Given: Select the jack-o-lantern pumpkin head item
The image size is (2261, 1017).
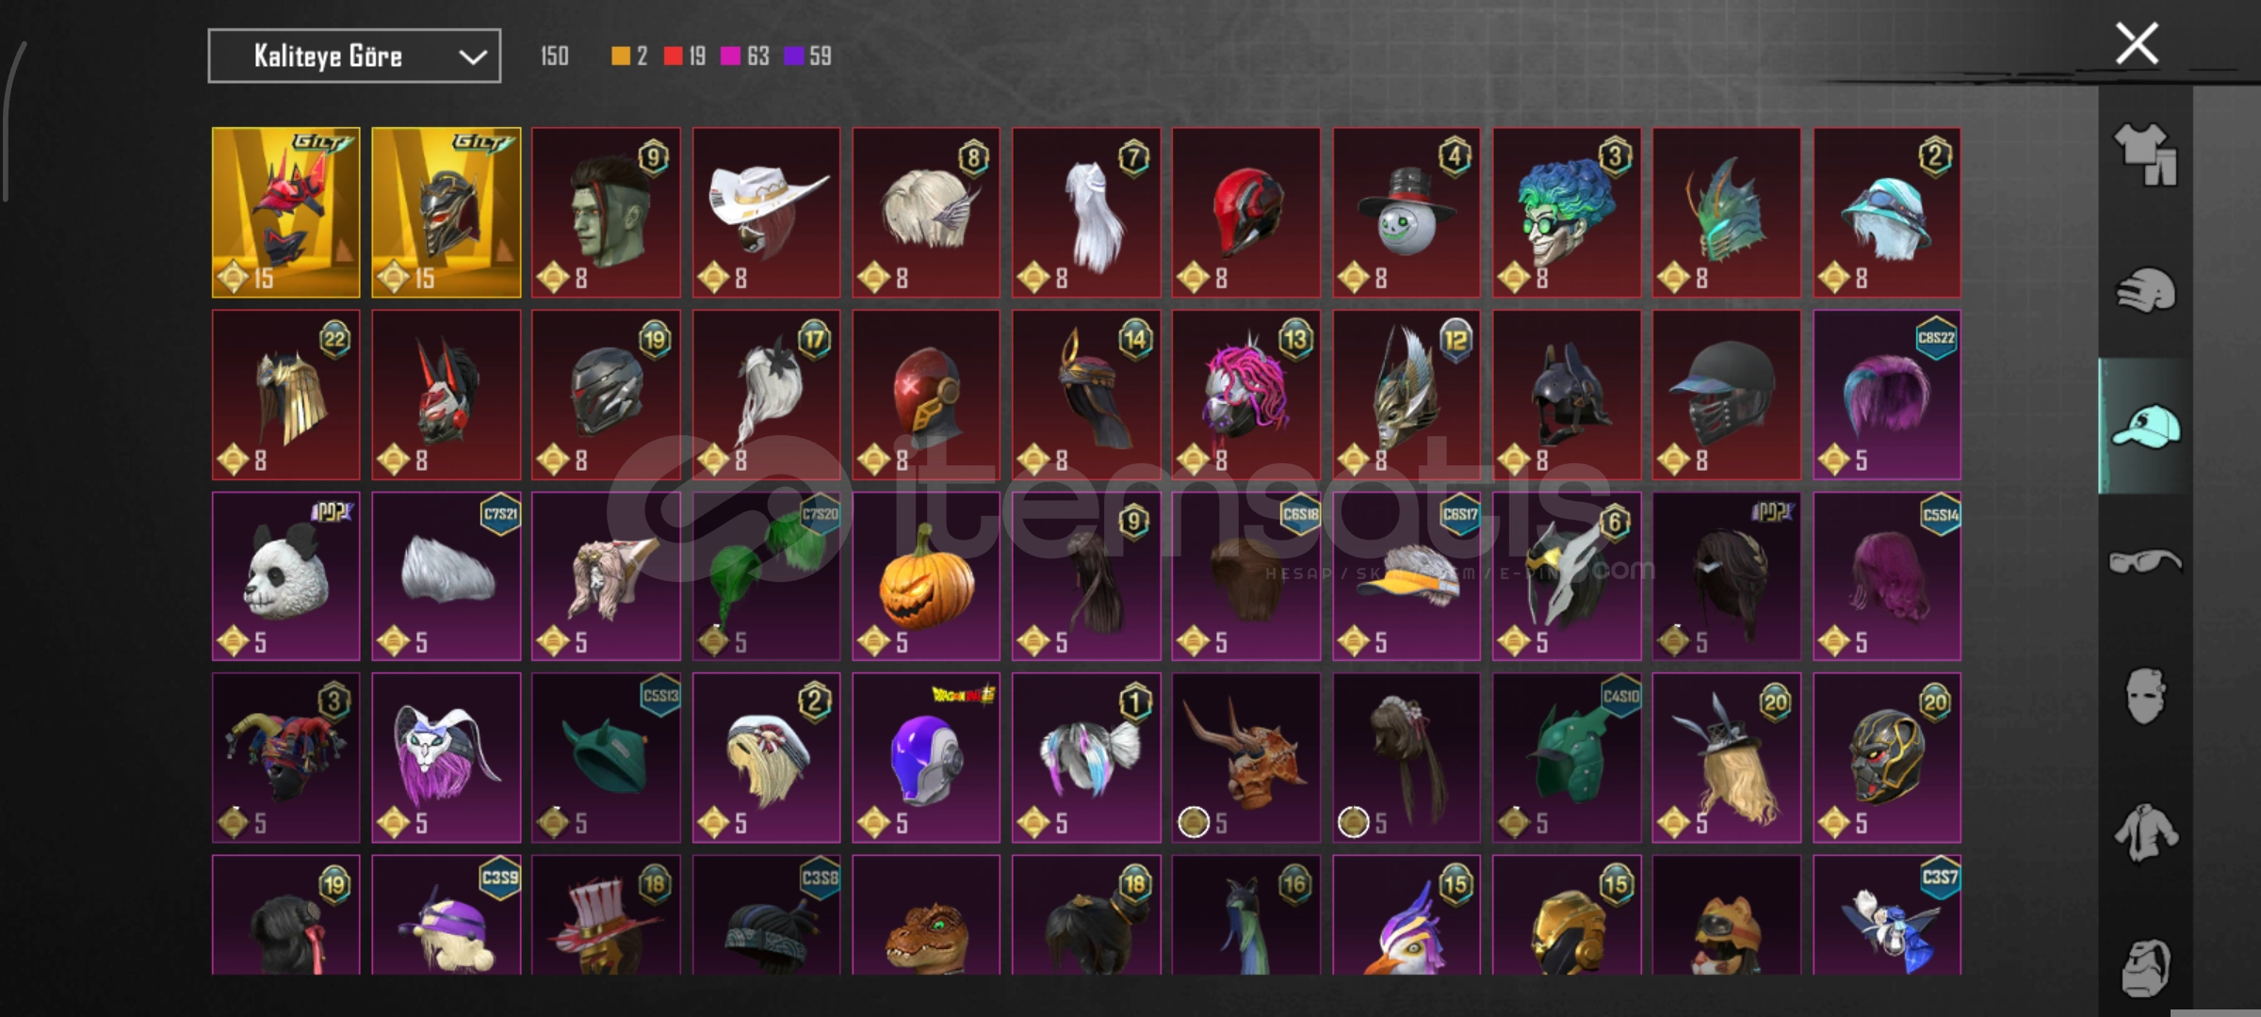Looking at the screenshot, I should (926, 575).
